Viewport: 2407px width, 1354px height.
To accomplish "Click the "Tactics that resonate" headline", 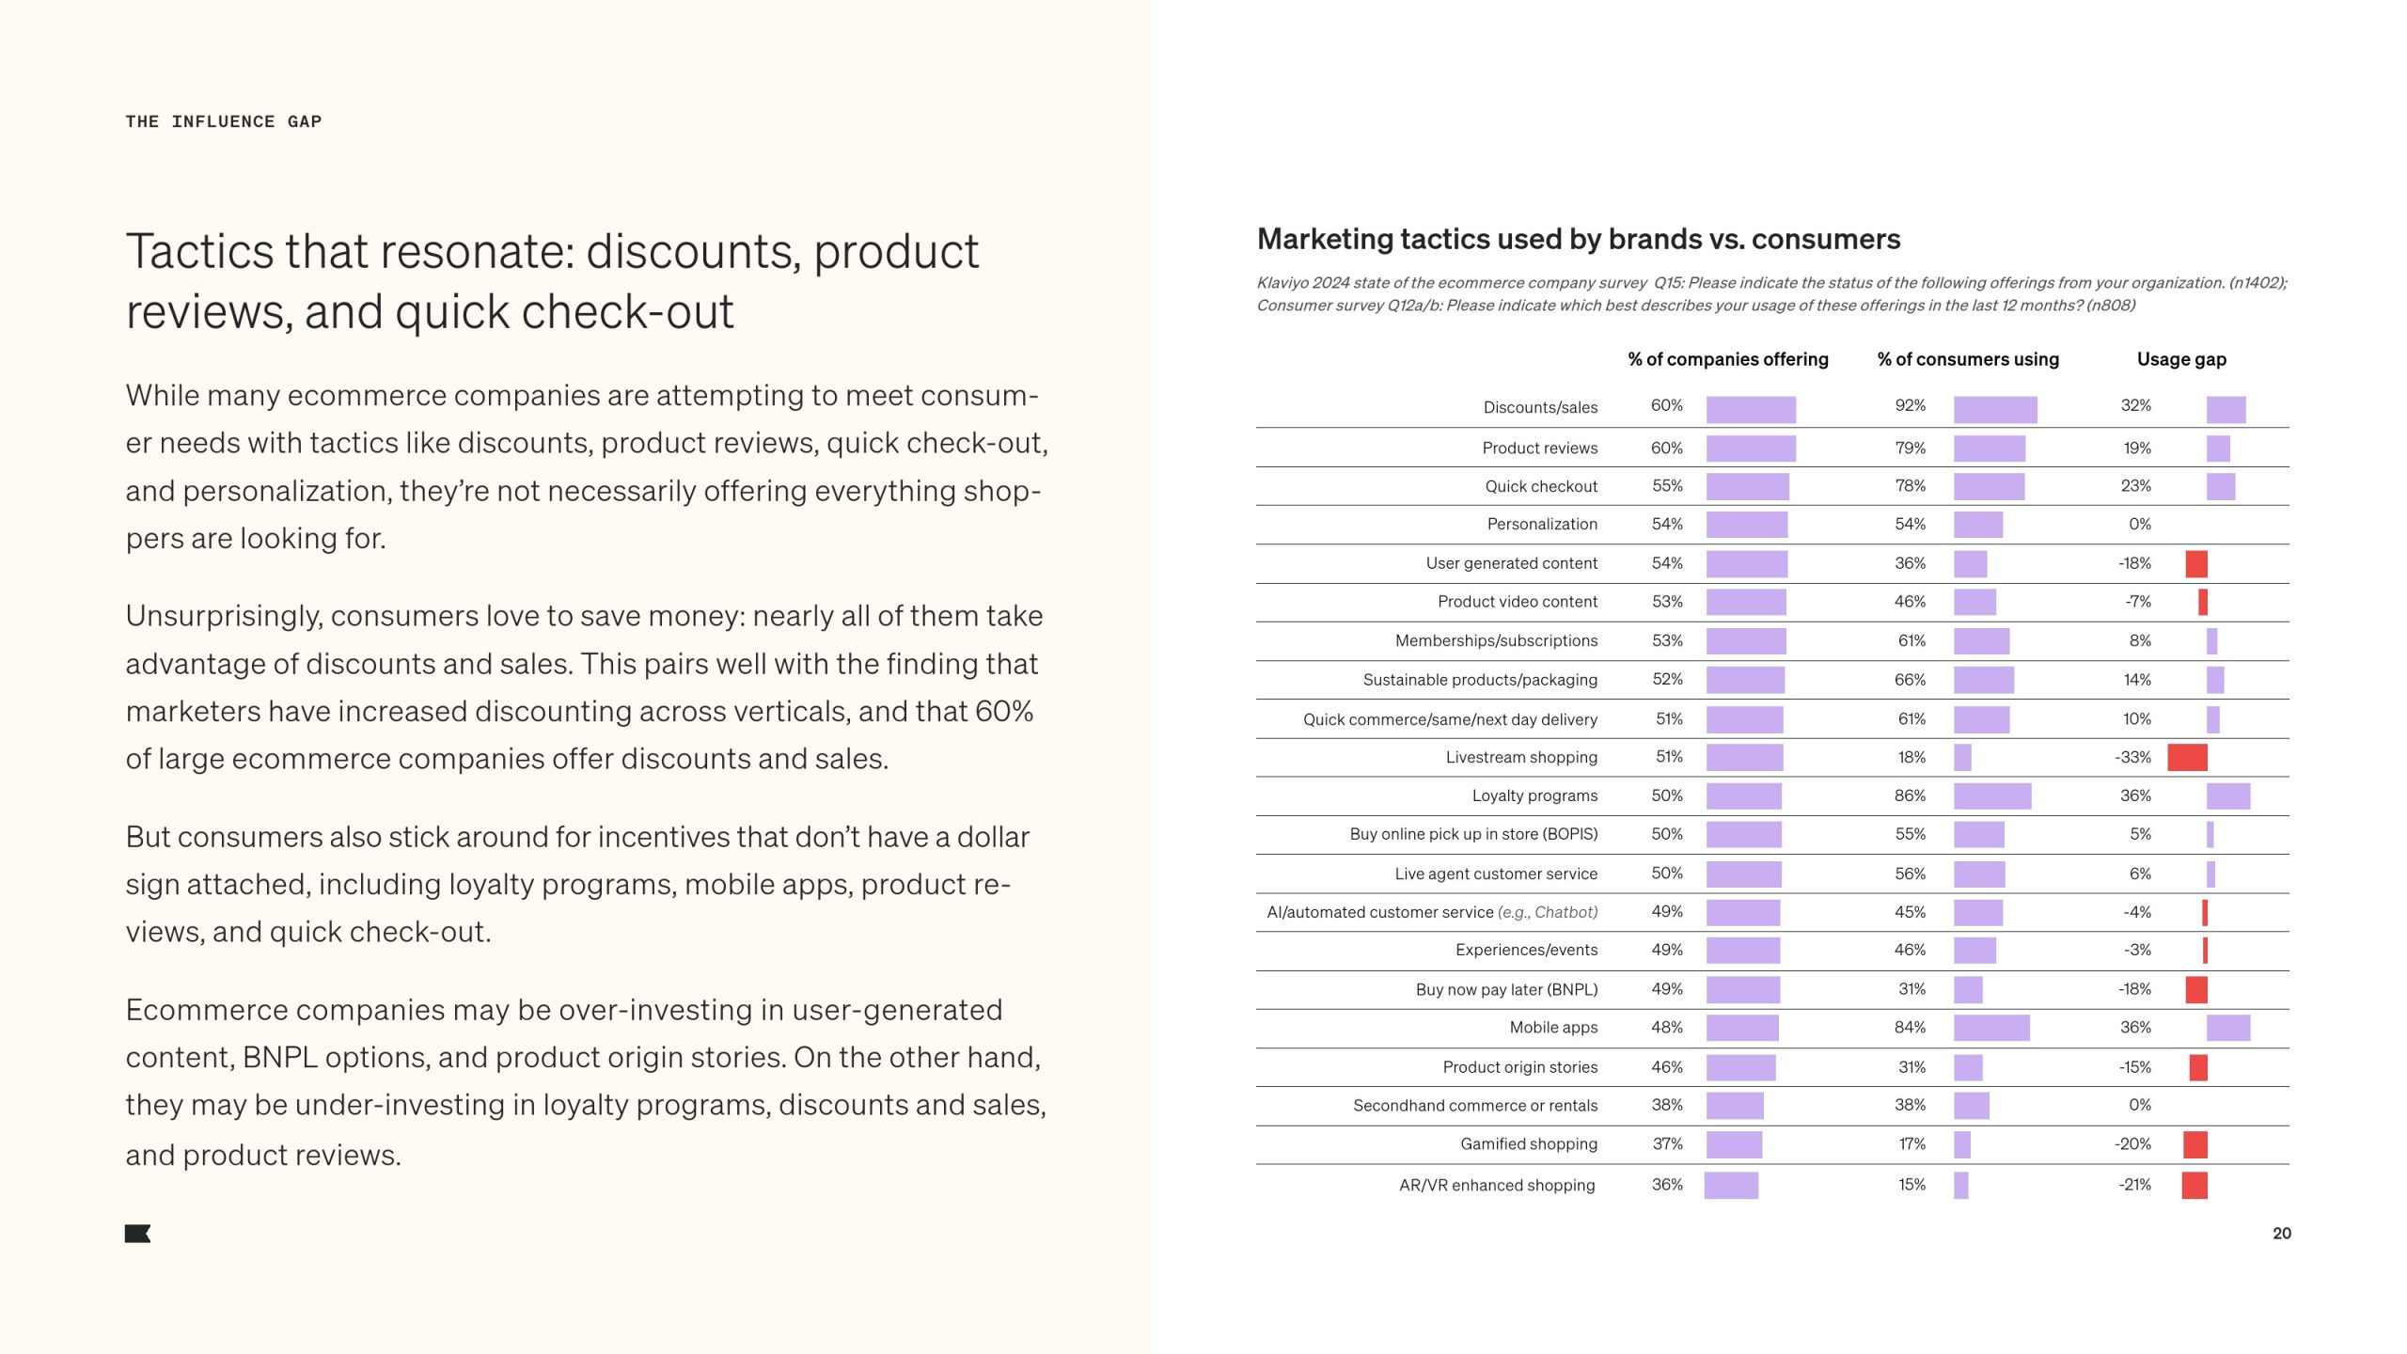I will (x=552, y=281).
